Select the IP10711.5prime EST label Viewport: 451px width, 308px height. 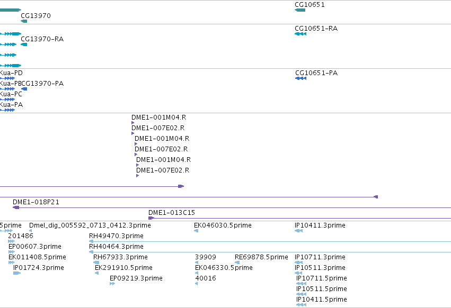[322, 279]
